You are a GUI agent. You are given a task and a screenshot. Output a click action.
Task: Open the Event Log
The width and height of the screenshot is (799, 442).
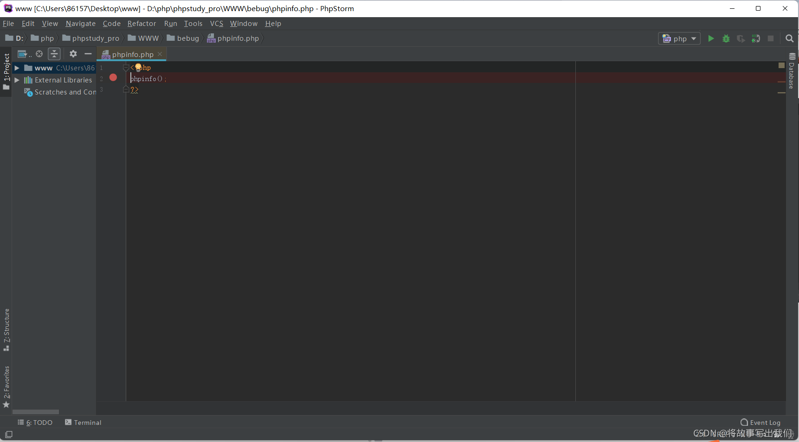(760, 423)
